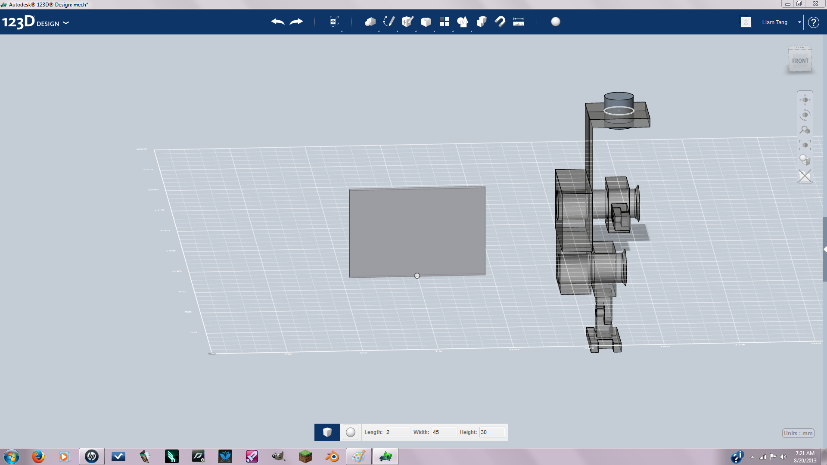
Task: Click the box placement point handle
Action: pos(417,276)
